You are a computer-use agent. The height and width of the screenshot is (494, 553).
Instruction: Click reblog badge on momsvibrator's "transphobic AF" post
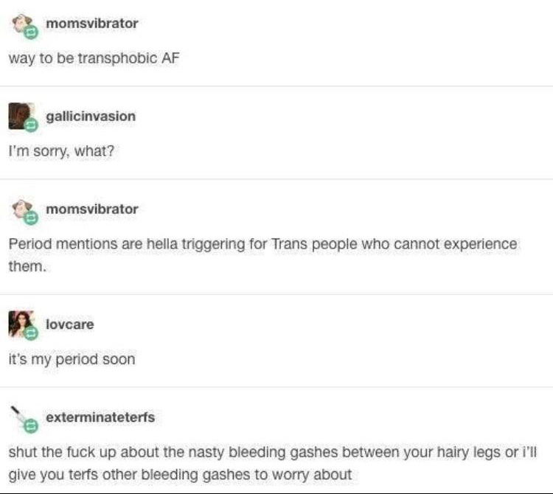click(31, 32)
